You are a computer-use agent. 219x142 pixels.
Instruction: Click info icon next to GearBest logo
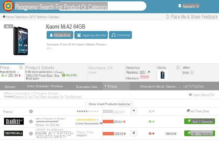(31, 122)
